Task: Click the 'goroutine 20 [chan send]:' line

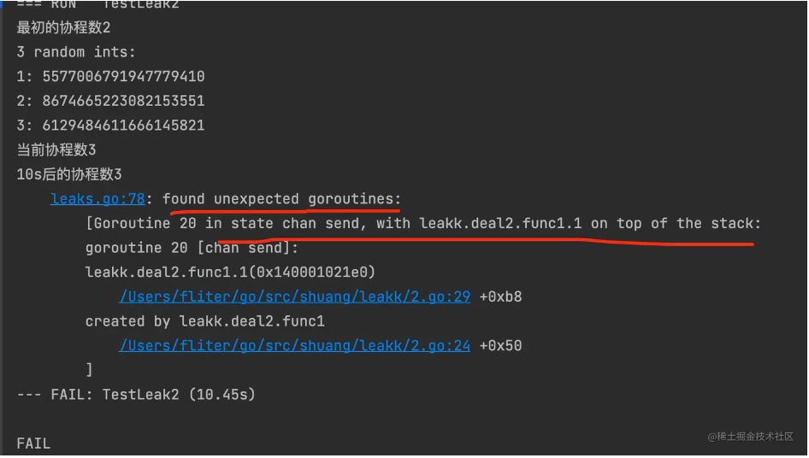Action: pos(192,248)
